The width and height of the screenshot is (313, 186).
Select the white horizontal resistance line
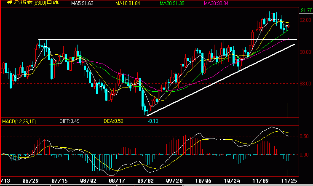coord(168,40)
